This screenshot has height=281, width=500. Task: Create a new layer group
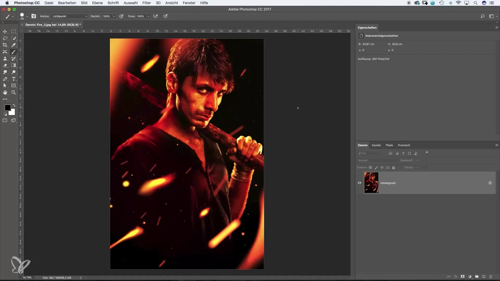coord(477,277)
